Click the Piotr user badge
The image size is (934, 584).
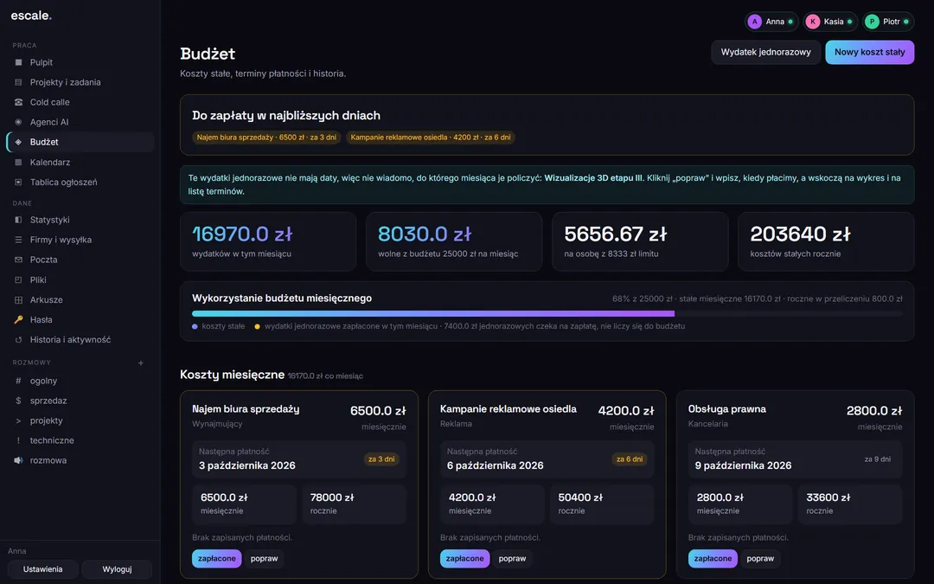(888, 22)
